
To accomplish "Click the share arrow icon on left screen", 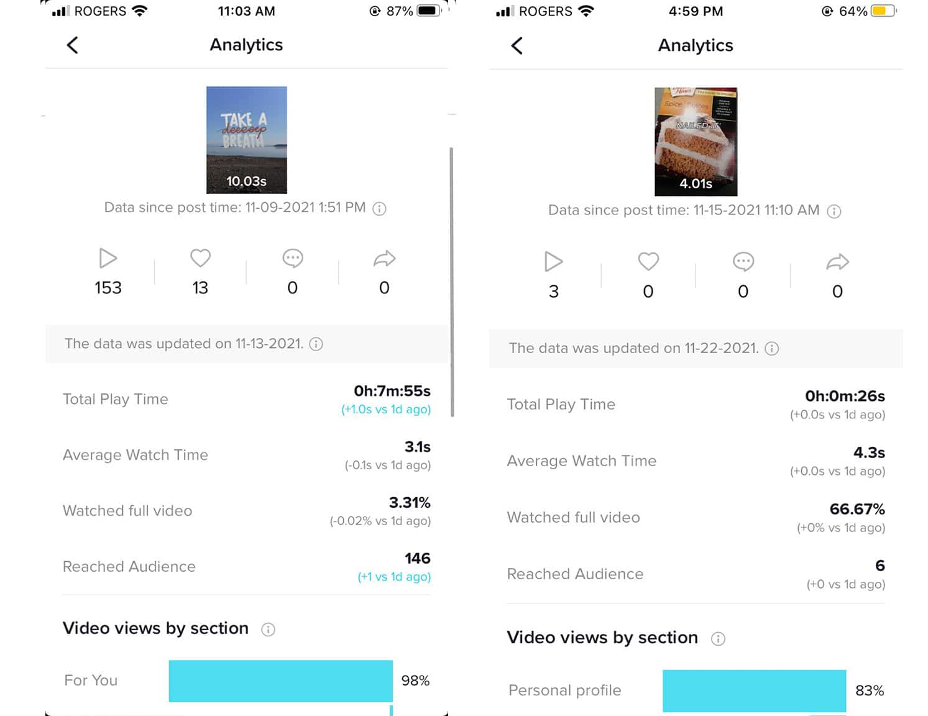I will 383,257.
